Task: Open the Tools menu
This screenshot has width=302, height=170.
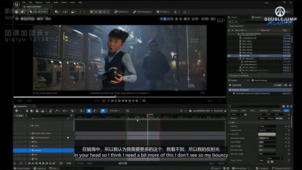Action: pyautogui.click(x=48, y=2)
